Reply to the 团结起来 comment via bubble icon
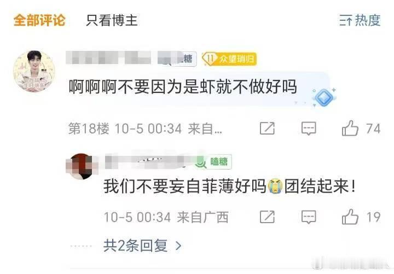394x274 pixels. pos(309,217)
